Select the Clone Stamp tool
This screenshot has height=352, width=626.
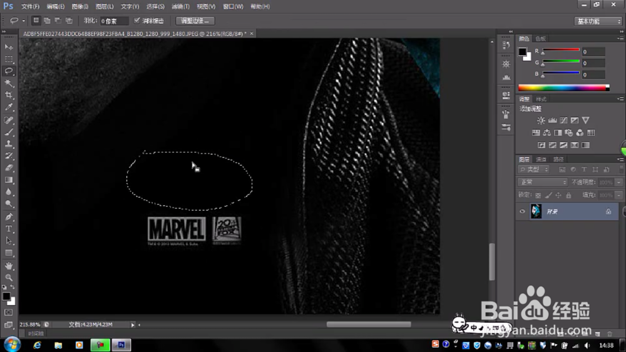pyautogui.click(x=9, y=144)
